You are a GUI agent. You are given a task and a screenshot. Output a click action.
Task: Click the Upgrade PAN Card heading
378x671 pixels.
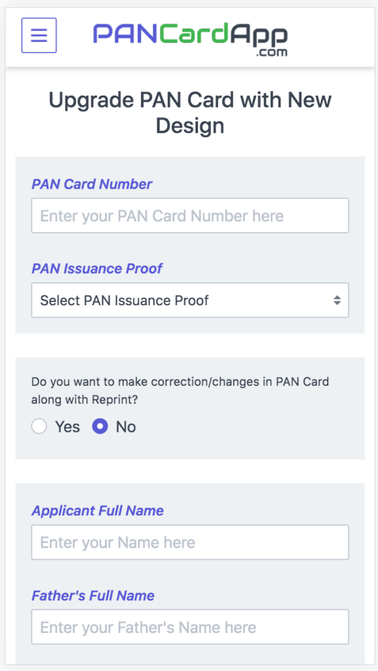pos(190,112)
